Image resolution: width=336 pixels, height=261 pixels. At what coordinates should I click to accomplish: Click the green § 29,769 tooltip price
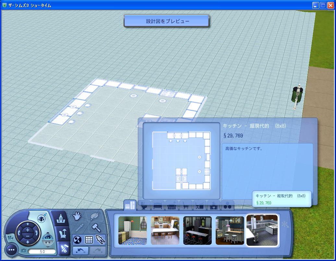point(264,203)
